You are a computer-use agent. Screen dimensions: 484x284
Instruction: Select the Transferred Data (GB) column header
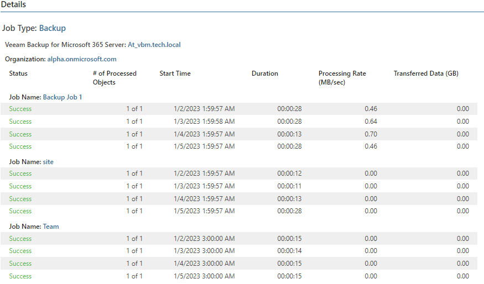426,73
